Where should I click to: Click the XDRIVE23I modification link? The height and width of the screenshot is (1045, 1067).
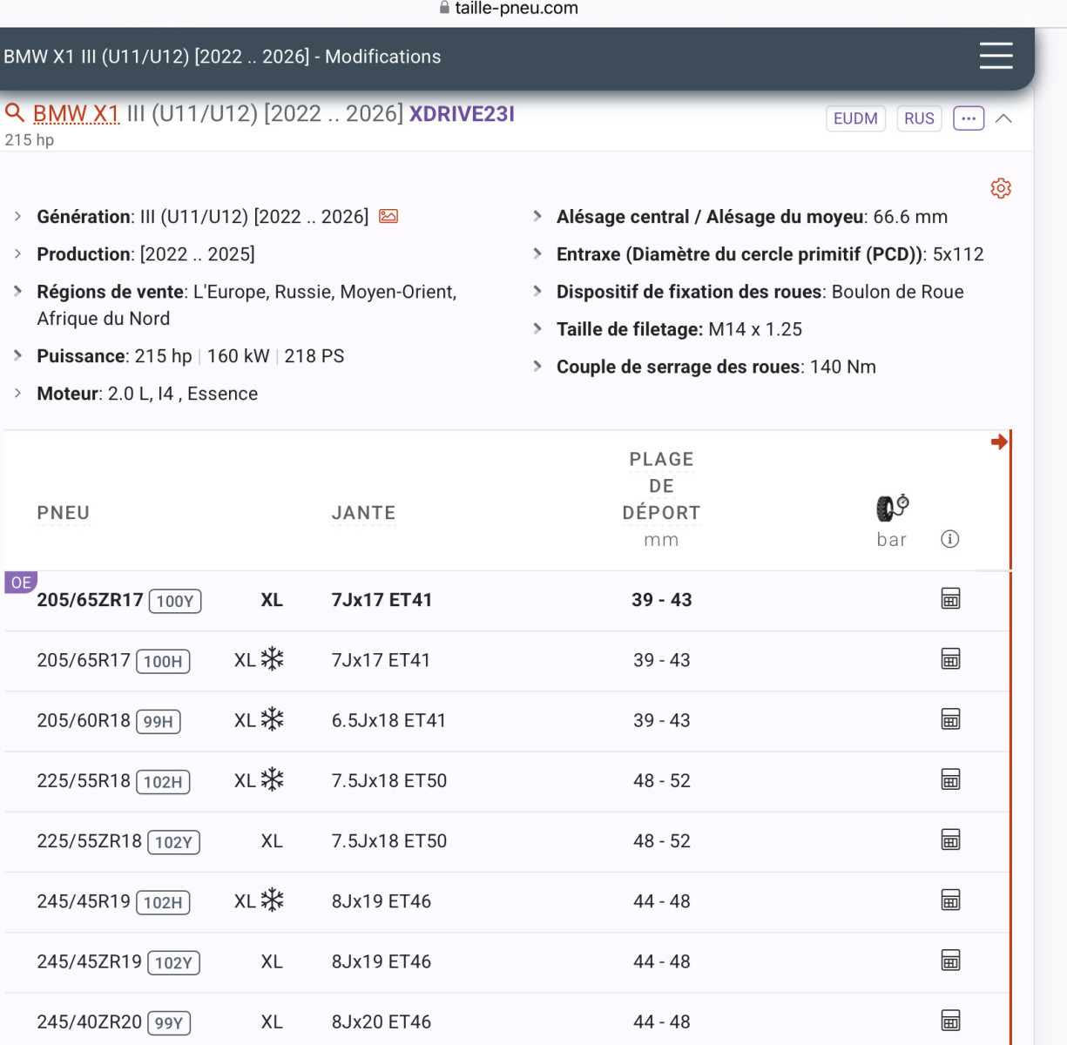tap(462, 114)
